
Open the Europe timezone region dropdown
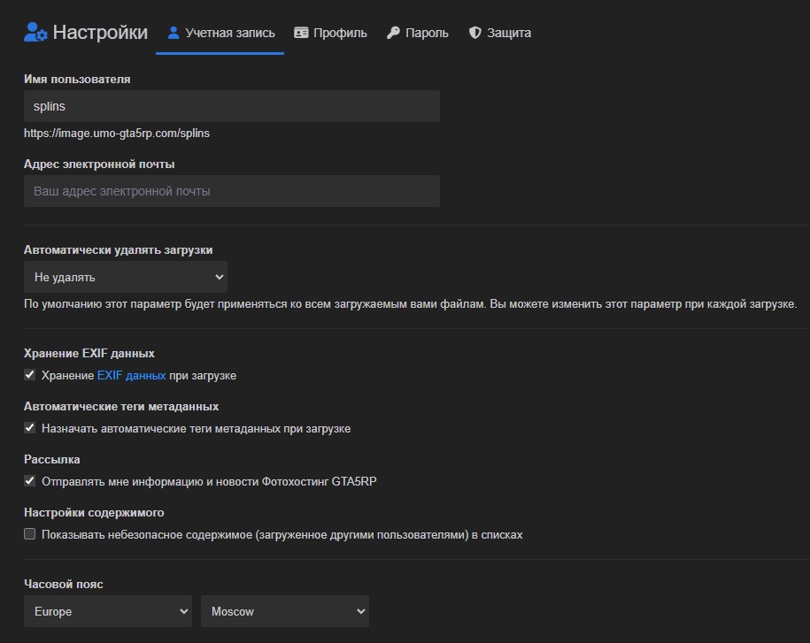(x=108, y=611)
